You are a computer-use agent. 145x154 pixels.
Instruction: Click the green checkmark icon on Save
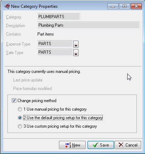95,145
